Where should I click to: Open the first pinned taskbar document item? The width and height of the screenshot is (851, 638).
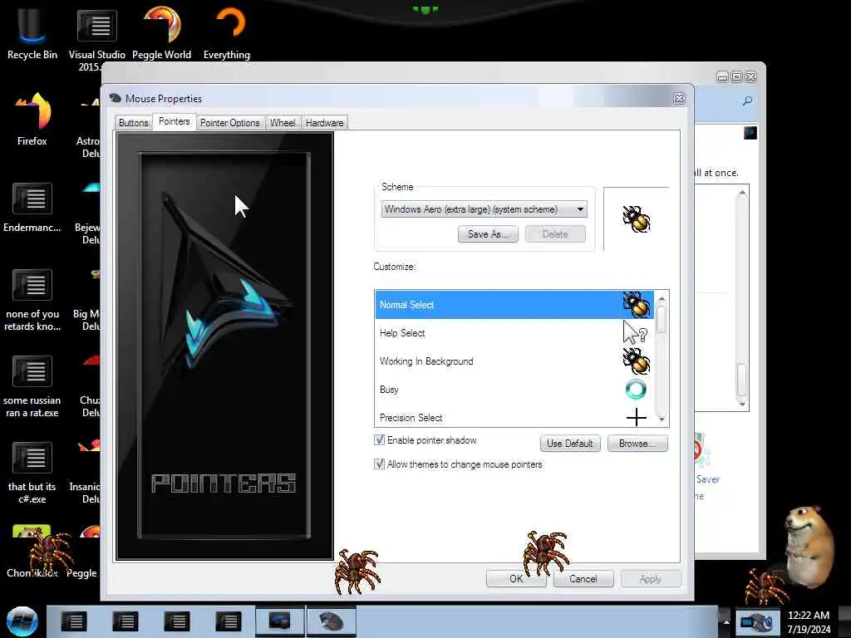(74, 621)
